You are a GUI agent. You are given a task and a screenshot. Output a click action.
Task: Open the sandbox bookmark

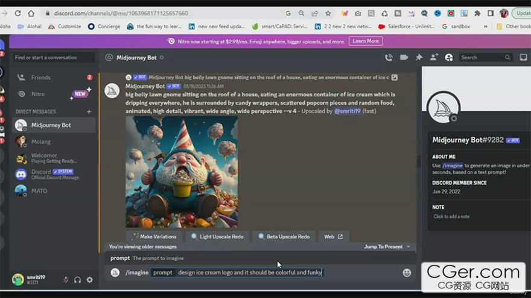(x=456, y=26)
